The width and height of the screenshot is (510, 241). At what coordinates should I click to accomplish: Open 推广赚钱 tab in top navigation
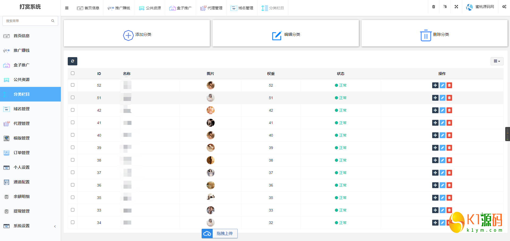pos(119,8)
